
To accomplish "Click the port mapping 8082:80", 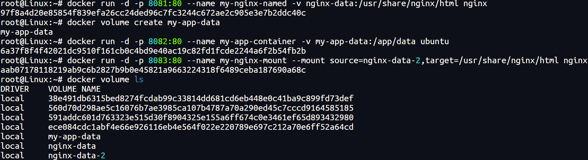I will 165,41.
